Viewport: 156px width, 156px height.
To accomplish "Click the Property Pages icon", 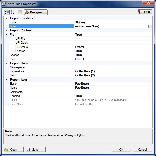I will tap(20, 12).
